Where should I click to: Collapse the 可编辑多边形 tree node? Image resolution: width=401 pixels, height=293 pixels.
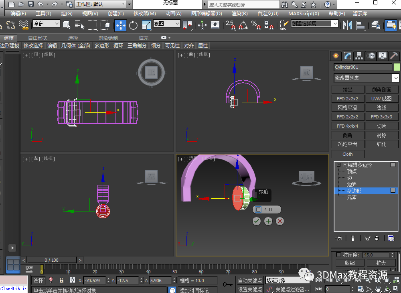[339, 165]
